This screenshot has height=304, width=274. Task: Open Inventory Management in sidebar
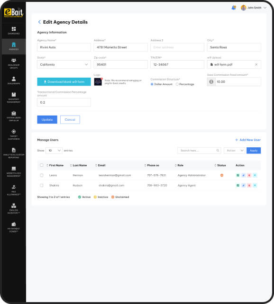(x=14, y=98)
